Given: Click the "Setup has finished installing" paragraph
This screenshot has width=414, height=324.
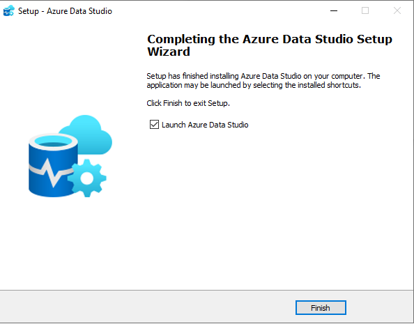Looking at the screenshot, I should [263, 81].
